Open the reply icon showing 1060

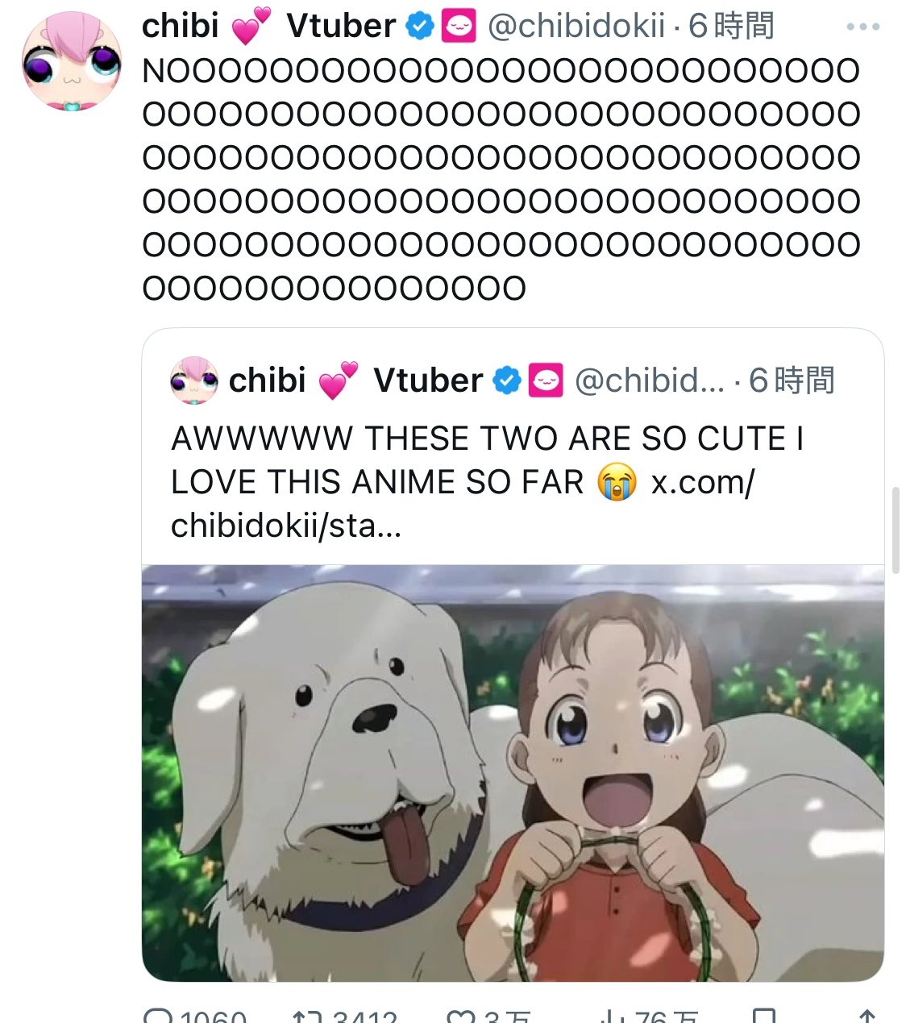pos(157,1015)
